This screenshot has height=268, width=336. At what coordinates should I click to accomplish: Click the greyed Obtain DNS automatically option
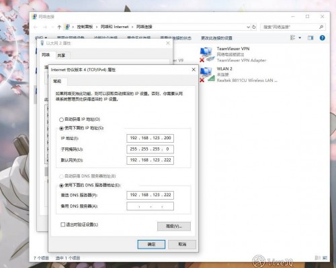[x=61, y=176]
